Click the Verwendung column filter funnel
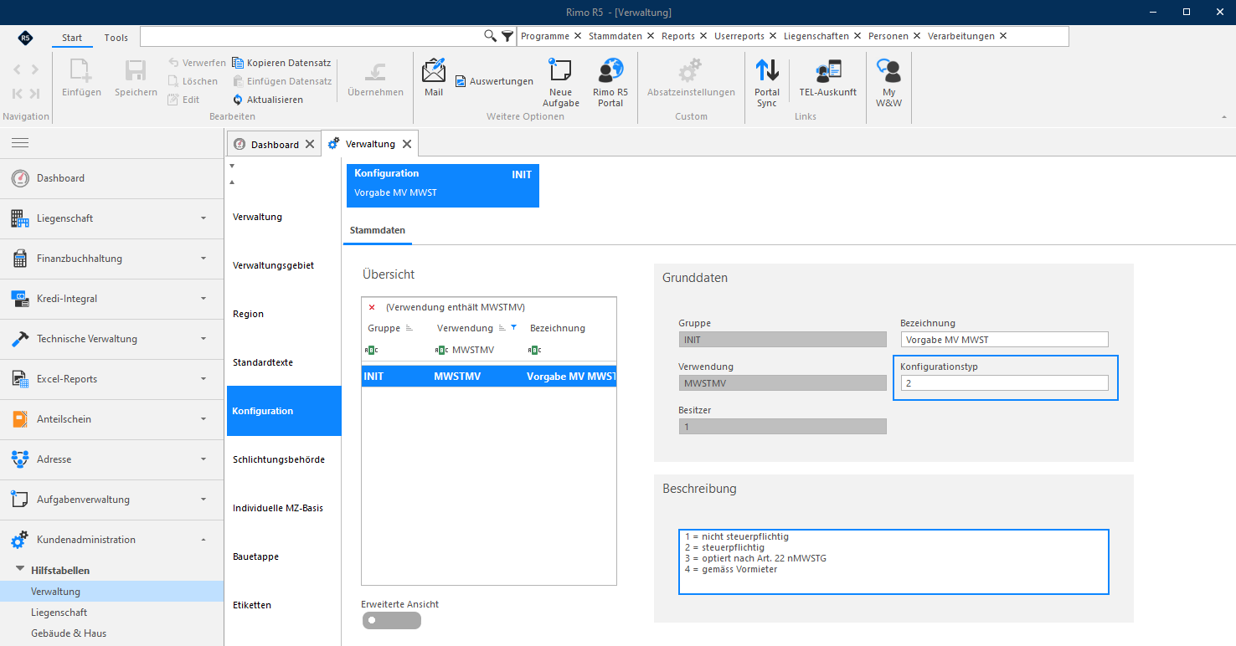Image resolution: width=1236 pixels, height=646 pixels. click(x=514, y=328)
